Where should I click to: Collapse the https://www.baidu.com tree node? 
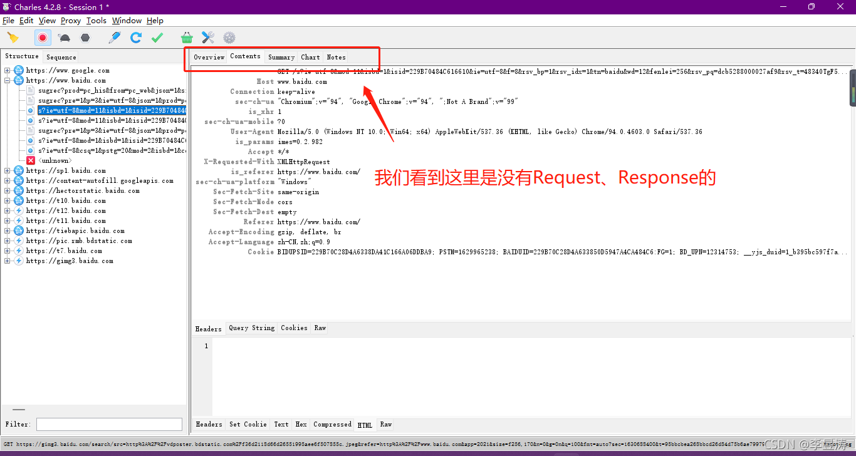pyautogui.click(x=8, y=80)
